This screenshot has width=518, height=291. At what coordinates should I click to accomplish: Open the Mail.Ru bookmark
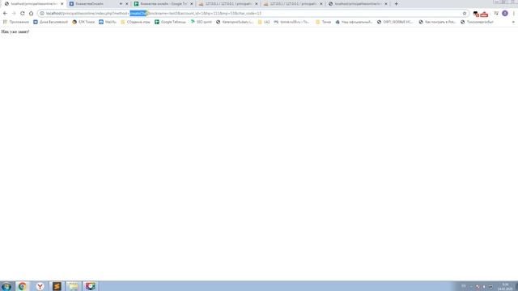(108, 22)
